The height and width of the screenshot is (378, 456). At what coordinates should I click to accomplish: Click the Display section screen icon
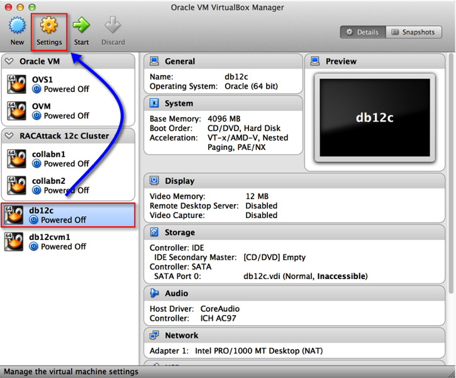pyautogui.click(x=154, y=181)
